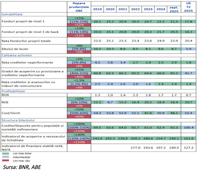
Task: Click the "Calitatea activelor" section heading
Action: point(17,55)
